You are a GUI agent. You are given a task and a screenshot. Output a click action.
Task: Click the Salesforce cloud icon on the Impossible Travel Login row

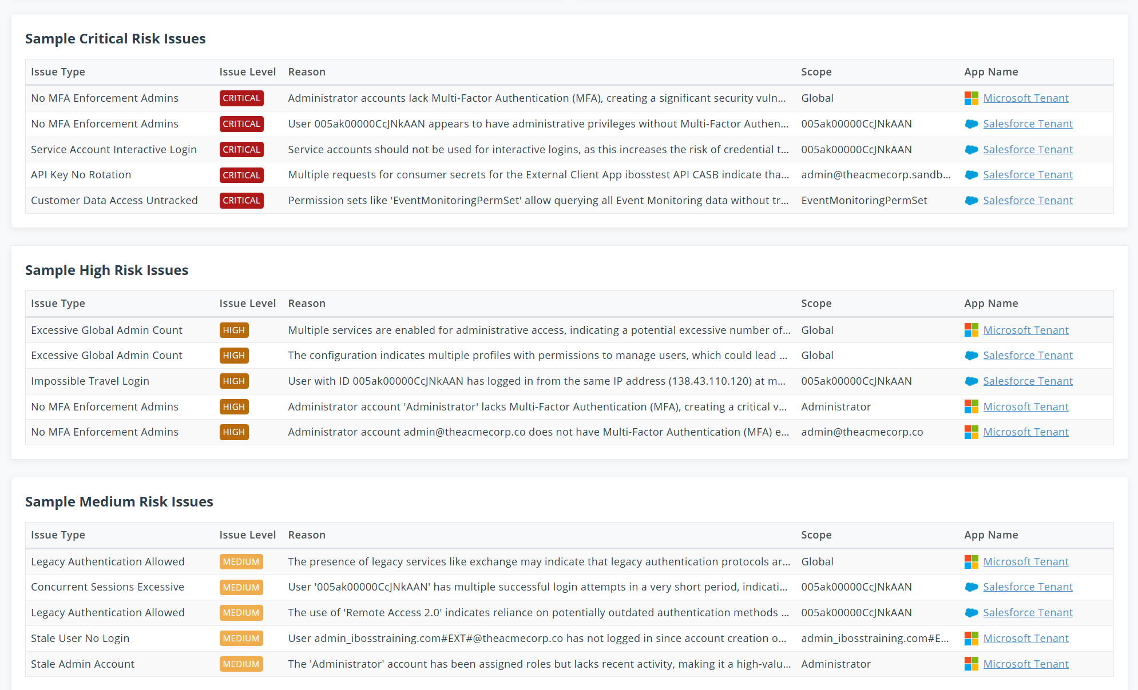click(x=971, y=381)
